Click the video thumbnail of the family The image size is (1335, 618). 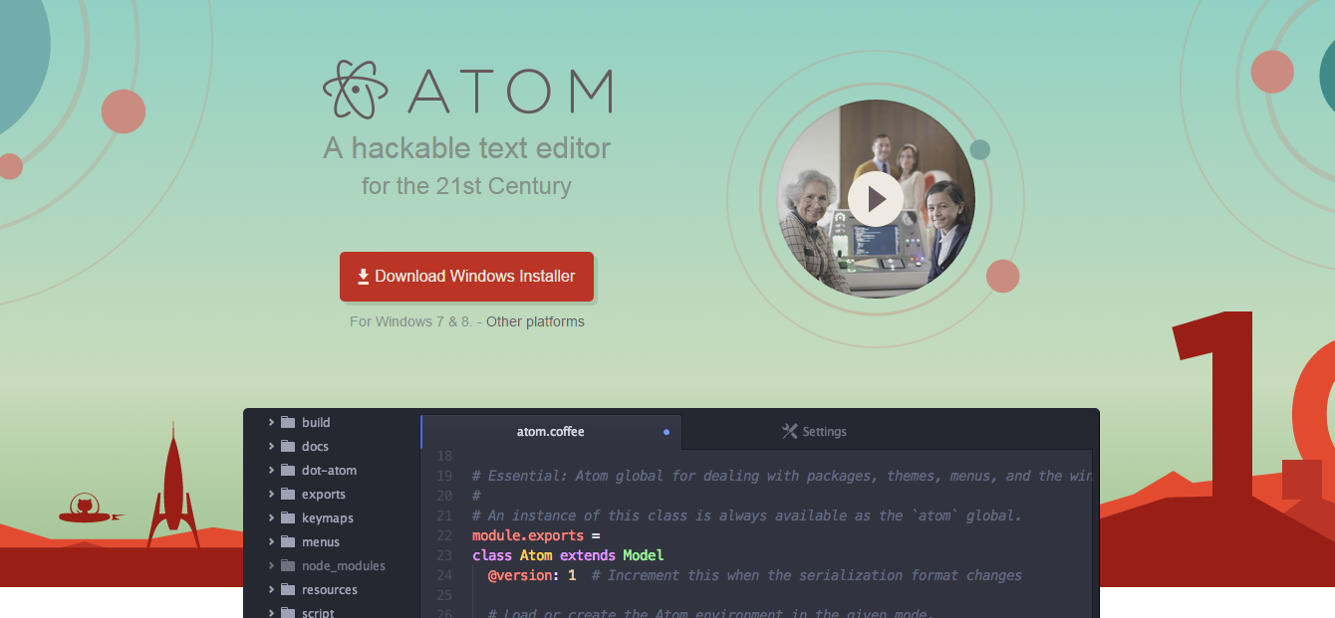coord(876,199)
